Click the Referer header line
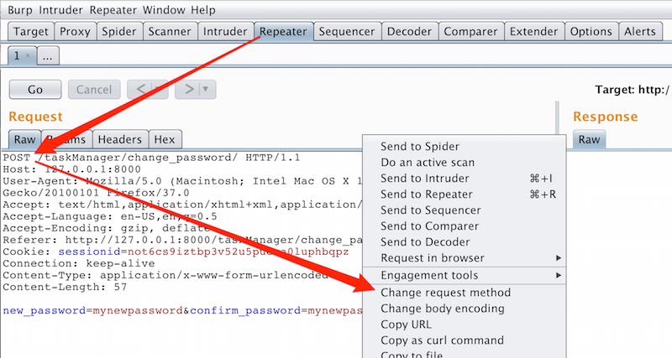 pyautogui.click(x=182, y=240)
